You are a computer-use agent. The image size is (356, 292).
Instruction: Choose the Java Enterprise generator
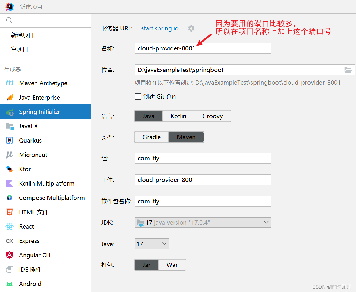tap(45, 97)
